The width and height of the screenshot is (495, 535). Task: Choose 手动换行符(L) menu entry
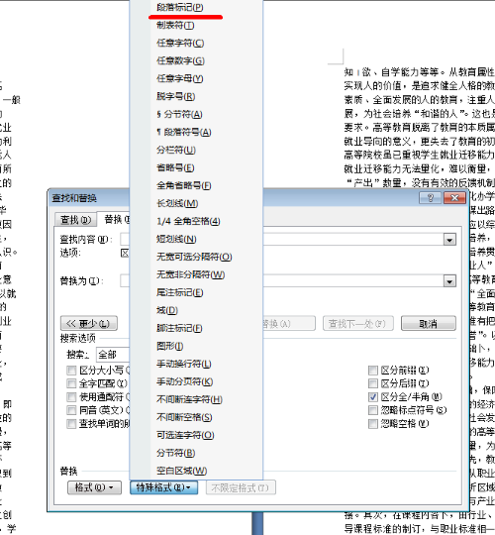(184, 364)
